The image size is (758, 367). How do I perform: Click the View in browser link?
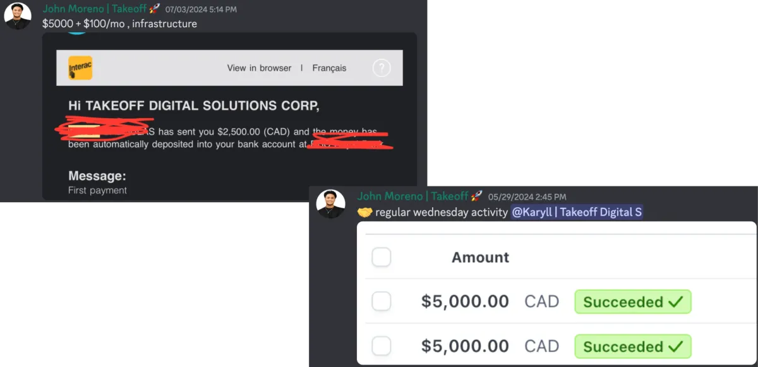[260, 68]
